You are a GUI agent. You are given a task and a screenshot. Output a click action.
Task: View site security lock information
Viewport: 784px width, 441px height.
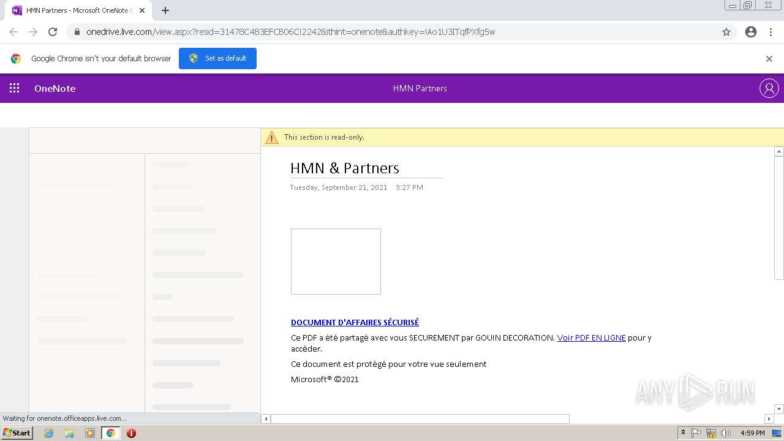(77, 32)
